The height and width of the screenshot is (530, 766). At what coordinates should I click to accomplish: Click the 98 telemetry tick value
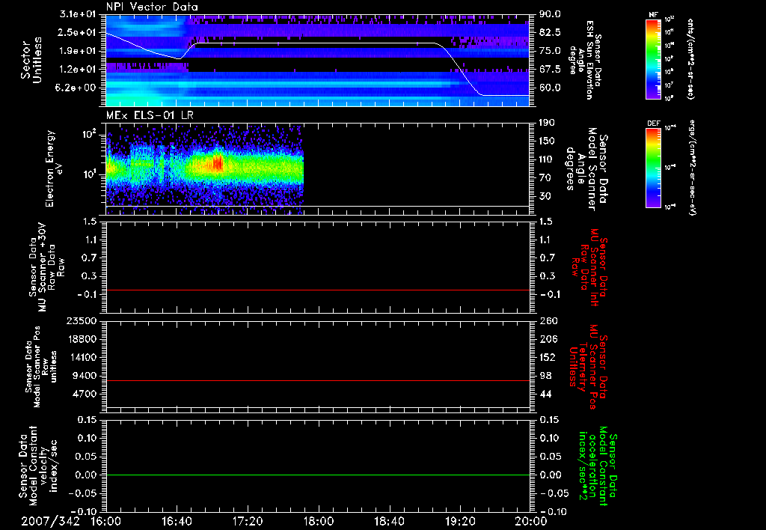[x=545, y=376]
